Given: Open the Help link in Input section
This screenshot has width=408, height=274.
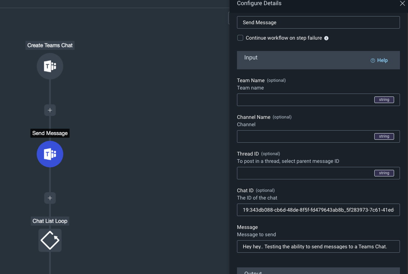Looking at the screenshot, I should [x=382, y=61].
